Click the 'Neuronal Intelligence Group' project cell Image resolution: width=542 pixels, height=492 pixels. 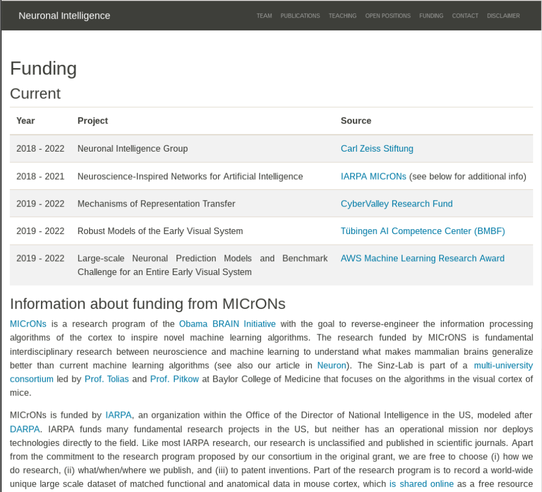(x=133, y=149)
